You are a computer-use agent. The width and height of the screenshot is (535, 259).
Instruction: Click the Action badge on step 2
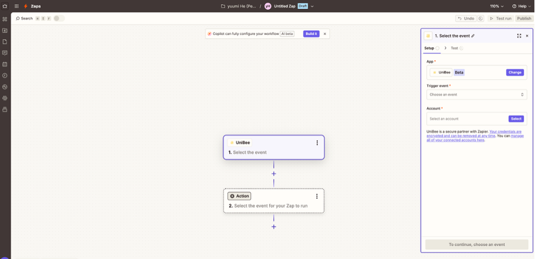pos(239,196)
